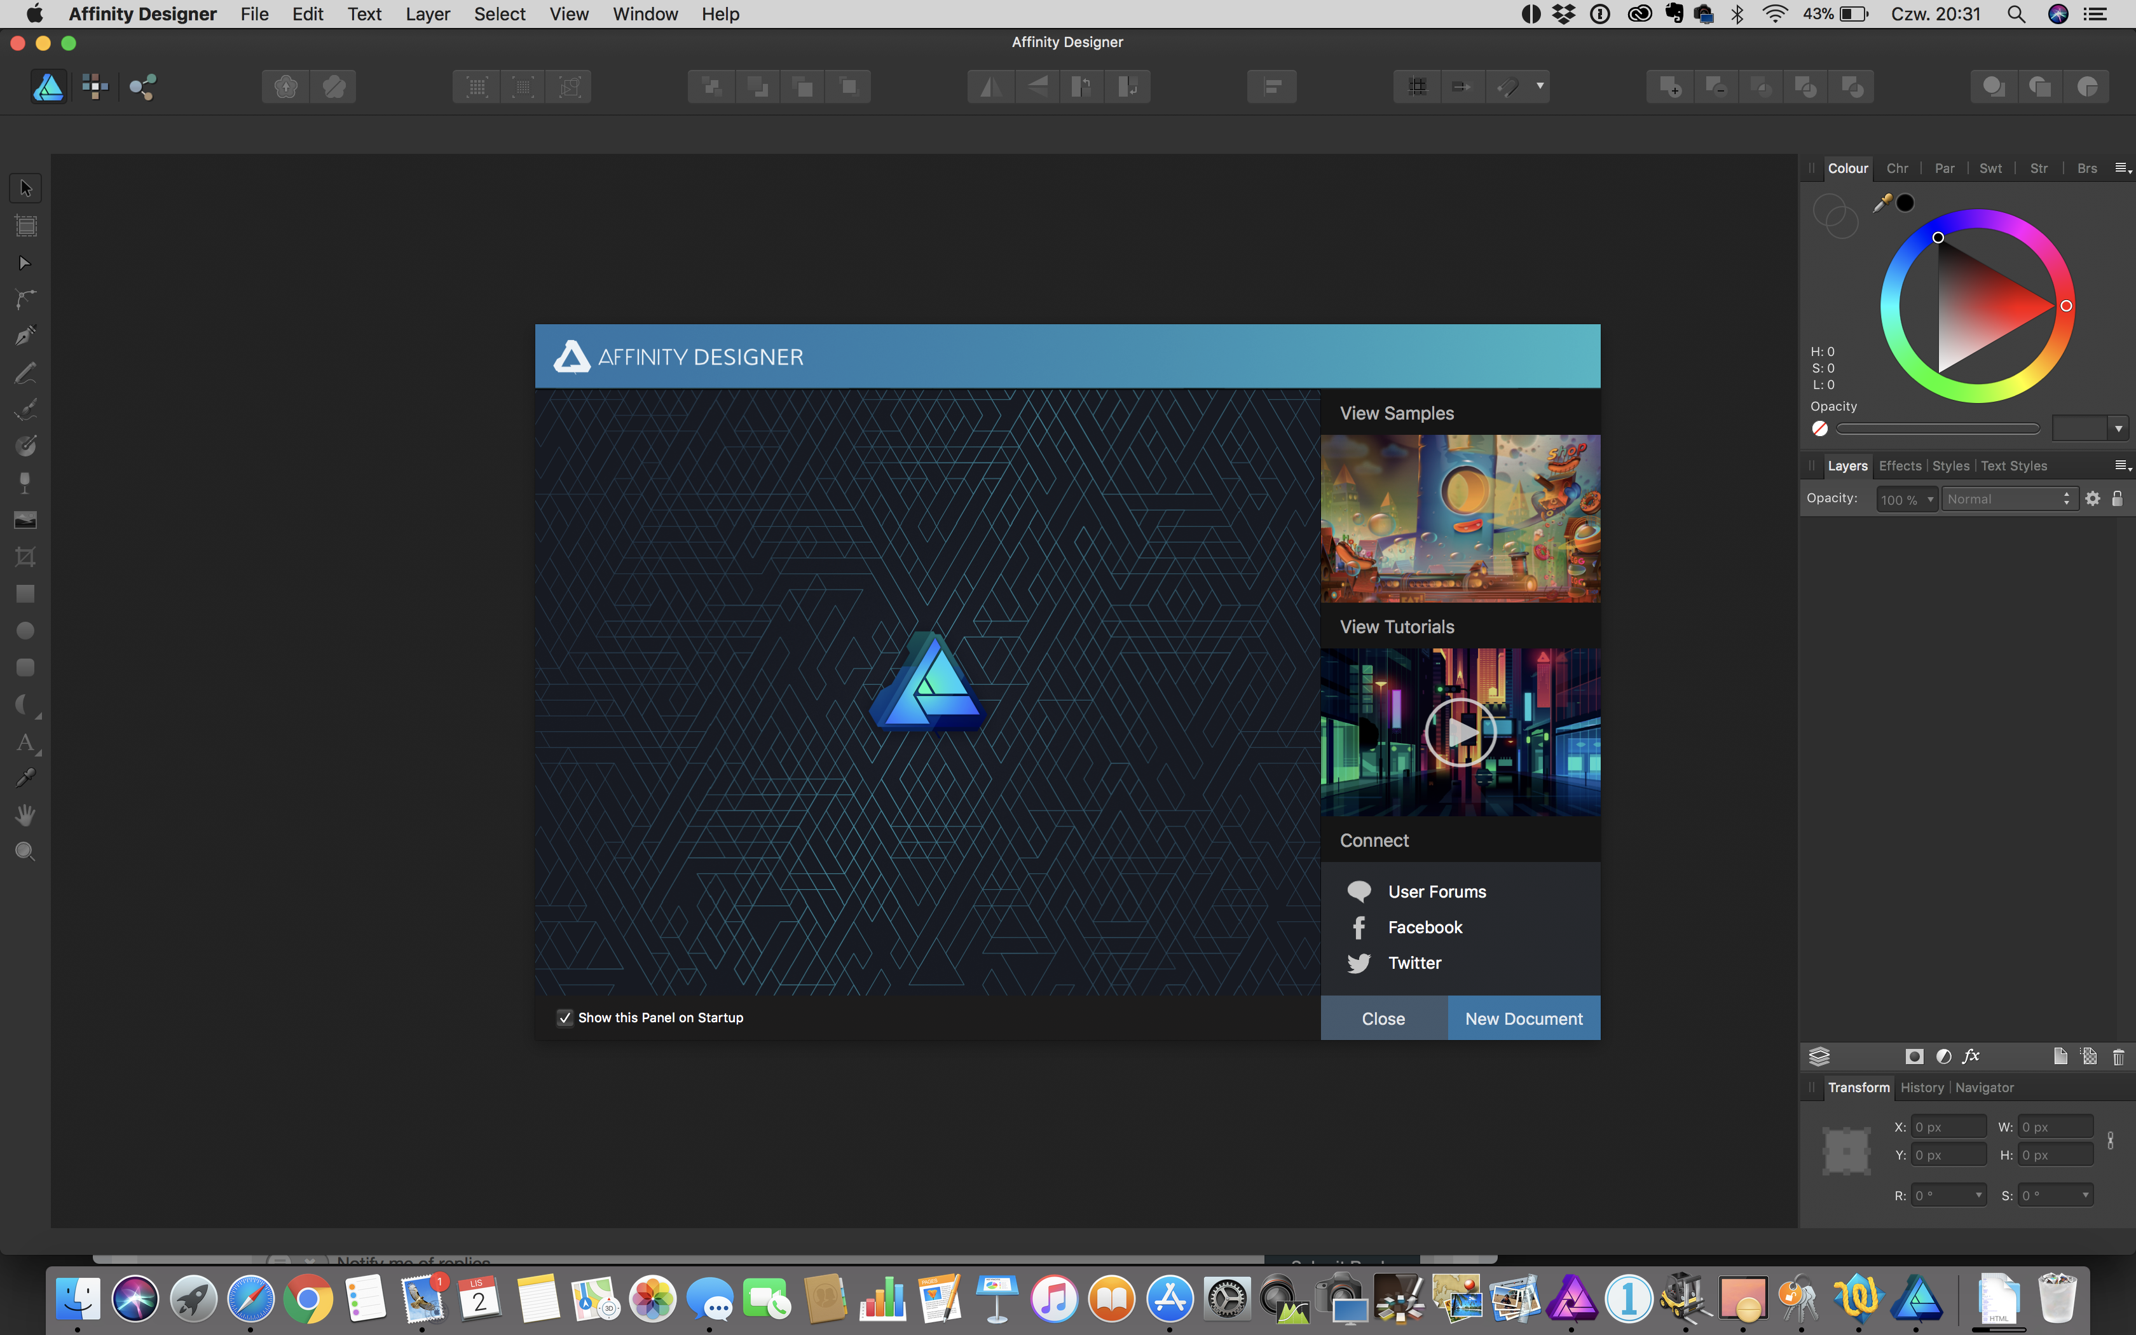2136x1335 pixels.
Task: Click Mask Layer icon in Layers panel
Action: 1915,1057
